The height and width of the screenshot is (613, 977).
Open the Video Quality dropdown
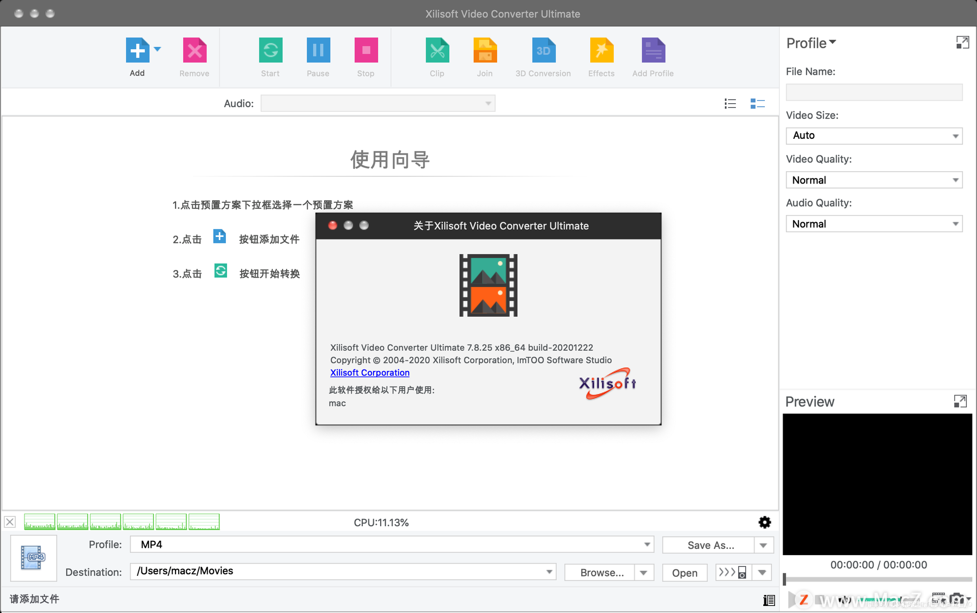pos(874,180)
